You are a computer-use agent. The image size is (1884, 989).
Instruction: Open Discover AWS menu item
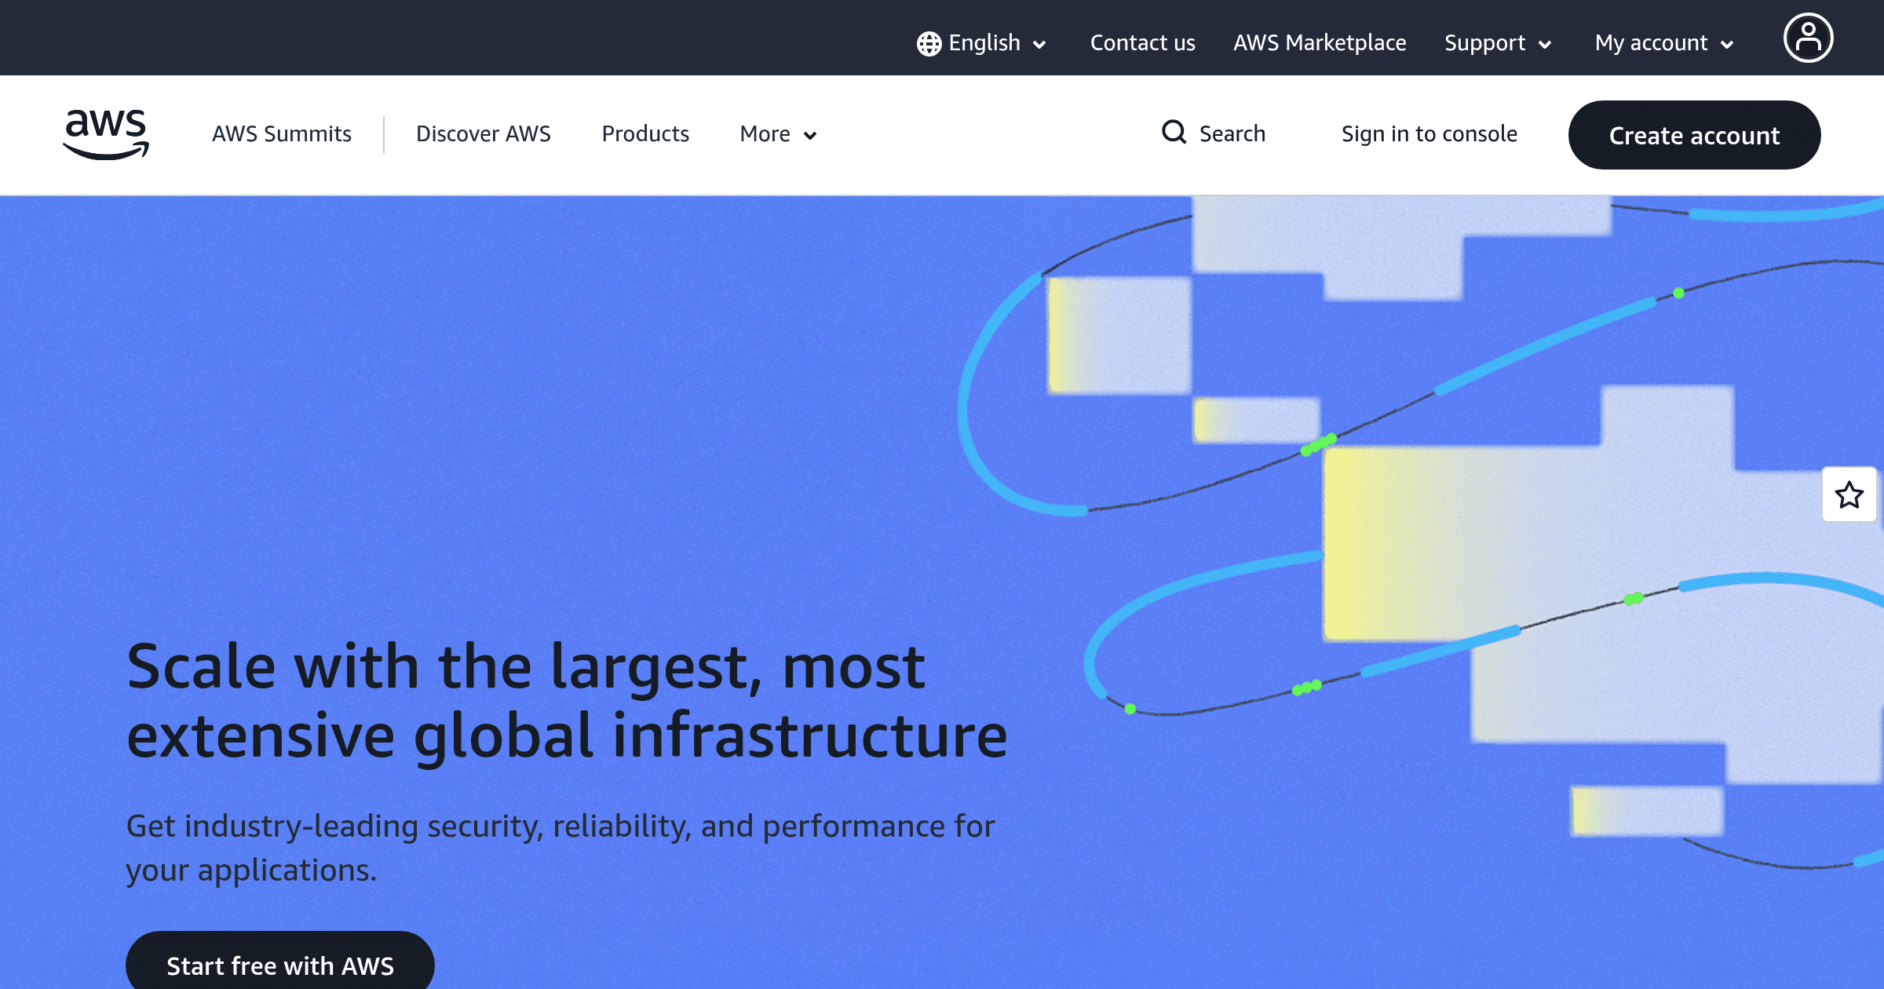pyautogui.click(x=484, y=134)
